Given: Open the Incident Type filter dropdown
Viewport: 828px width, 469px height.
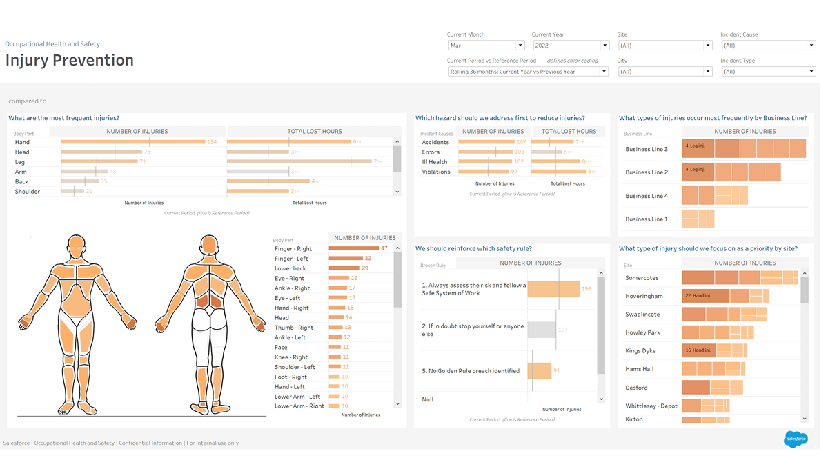Looking at the screenshot, I should click(768, 72).
